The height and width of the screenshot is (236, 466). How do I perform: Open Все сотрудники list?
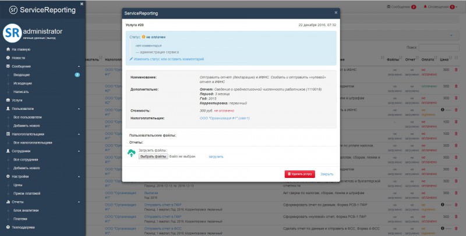pos(26,159)
